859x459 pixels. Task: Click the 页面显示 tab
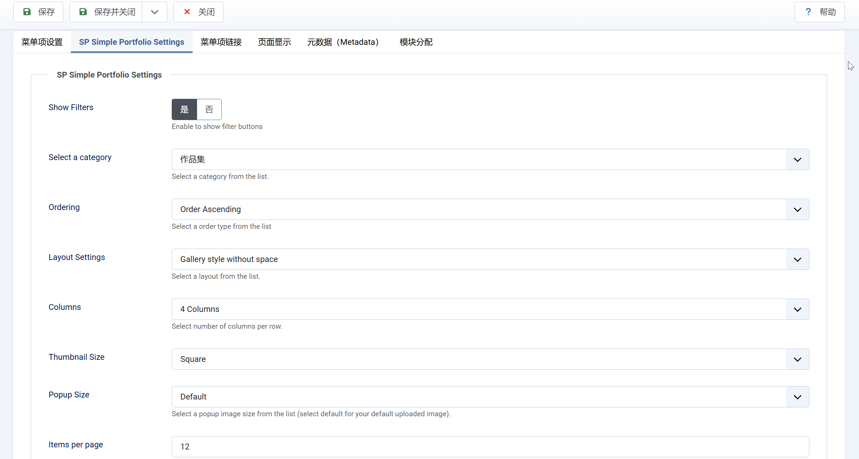point(274,42)
